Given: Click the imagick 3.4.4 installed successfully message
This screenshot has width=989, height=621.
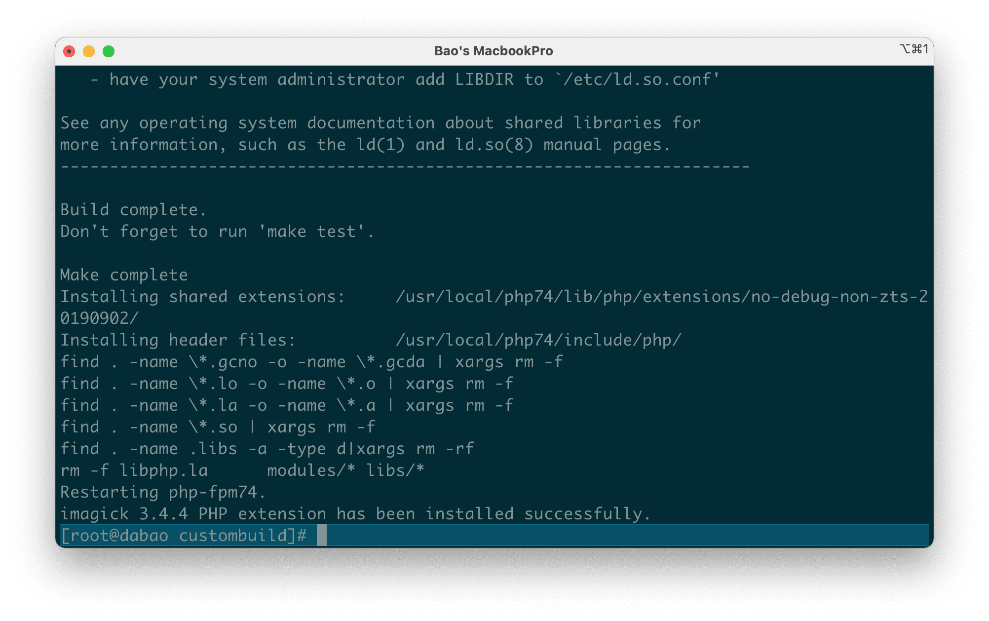Looking at the screenshot, I should (x=355, y=514).
